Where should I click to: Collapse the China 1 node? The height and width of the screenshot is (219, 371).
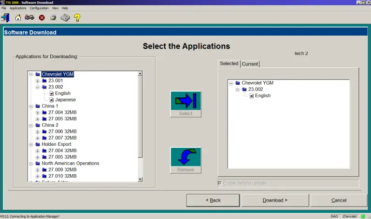[31, 106]
